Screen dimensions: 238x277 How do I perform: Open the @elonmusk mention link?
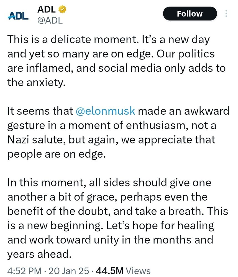click(106, 111)
